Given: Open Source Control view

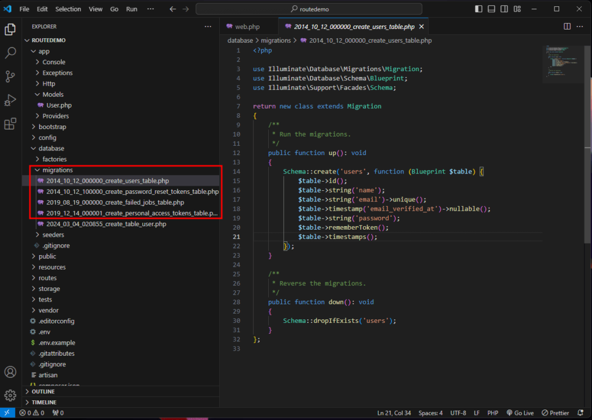Looking at the screenshot, I should pyautogui.click(x=10, y=77).
